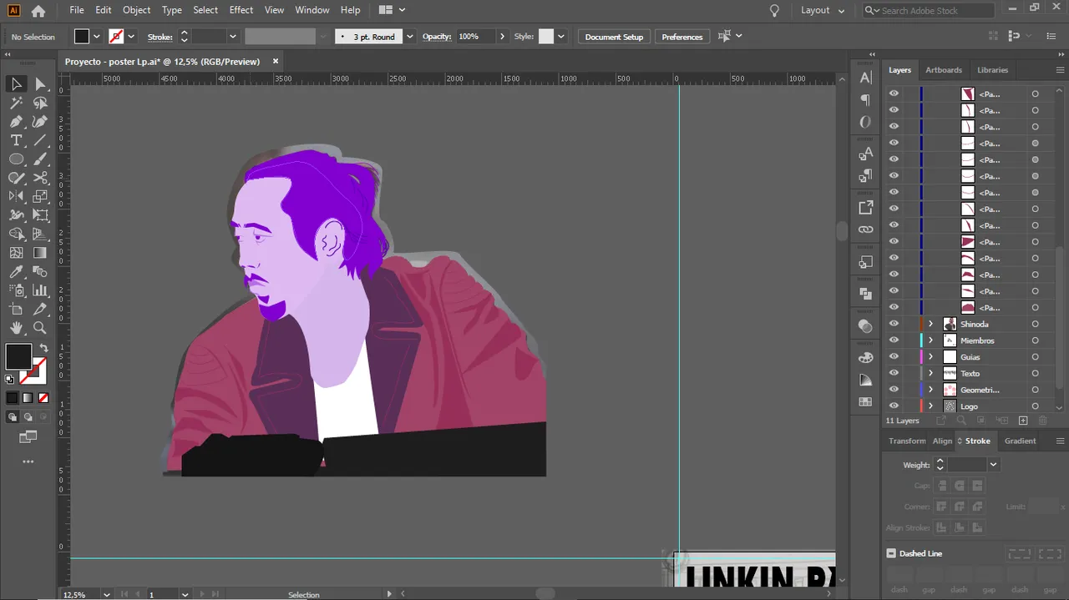Screen dimensions: 1069x600
Task: Target the Logo layer circle
Action: click(x=1035, y=406)
